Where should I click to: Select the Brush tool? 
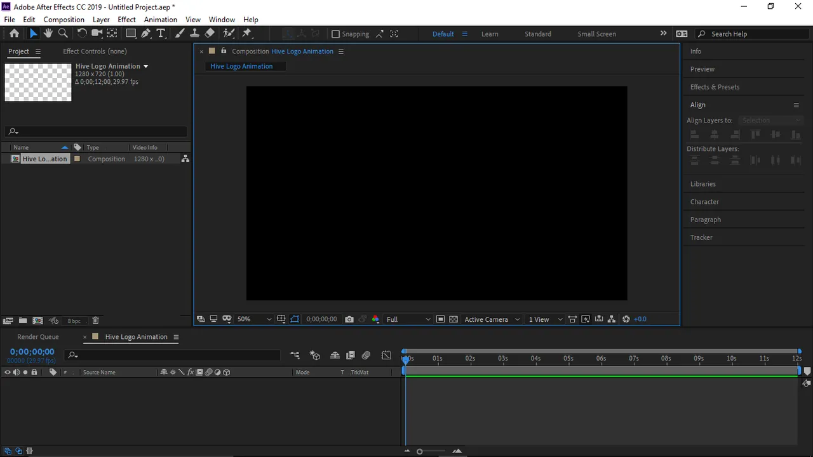[180, 34]
